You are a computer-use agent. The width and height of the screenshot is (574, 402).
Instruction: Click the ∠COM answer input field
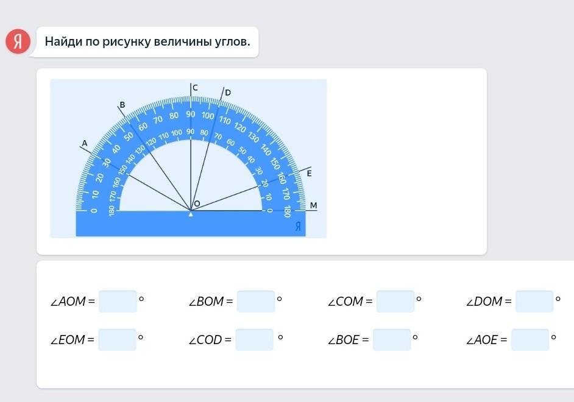click(395, 301)
